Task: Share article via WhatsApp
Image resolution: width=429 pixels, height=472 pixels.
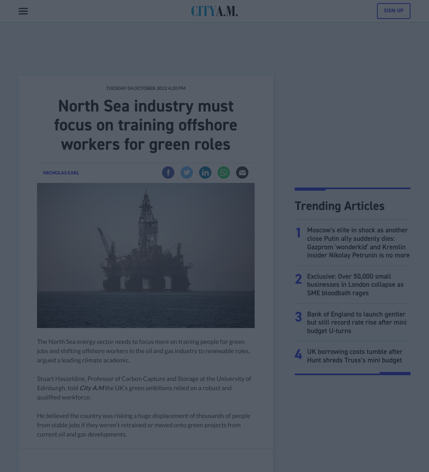Action: point(224,173)
